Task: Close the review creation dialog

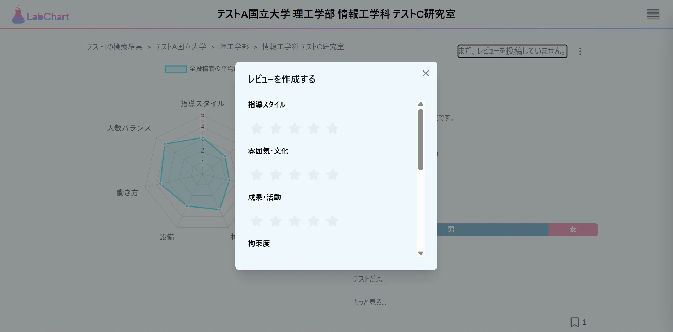Action: coord(425,73)
